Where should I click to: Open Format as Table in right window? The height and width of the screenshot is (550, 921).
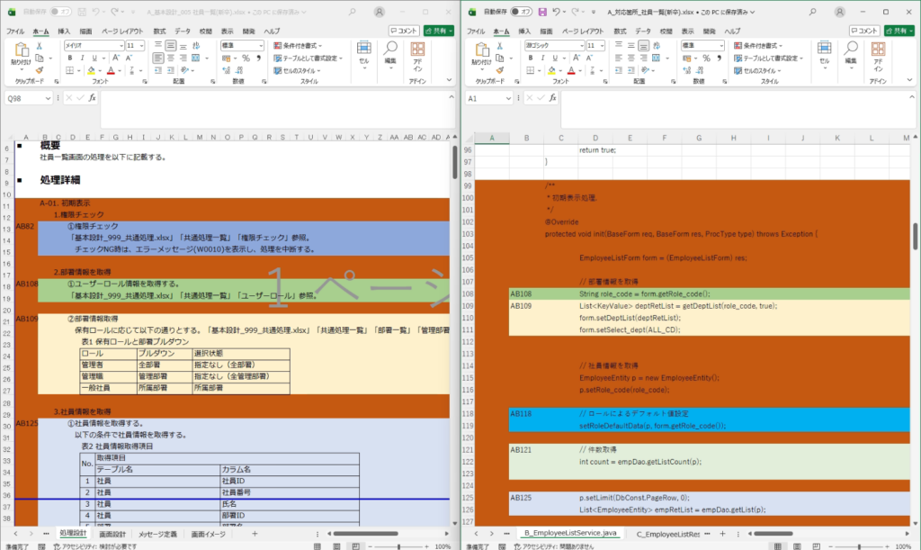point(767,58)
